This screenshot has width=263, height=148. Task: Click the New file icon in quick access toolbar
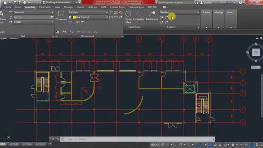pos(5,2)
